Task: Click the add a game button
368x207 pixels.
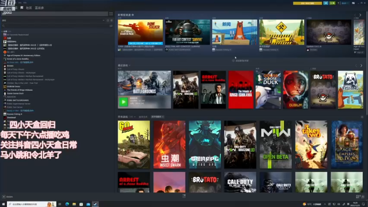Action: pyautogui.click(x=7, y=197)
